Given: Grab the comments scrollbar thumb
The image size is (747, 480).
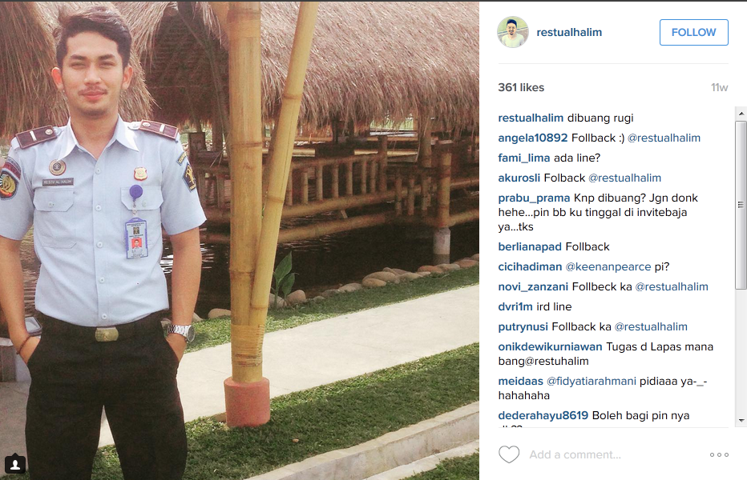Looking at the screenshot, I should 741,205.
